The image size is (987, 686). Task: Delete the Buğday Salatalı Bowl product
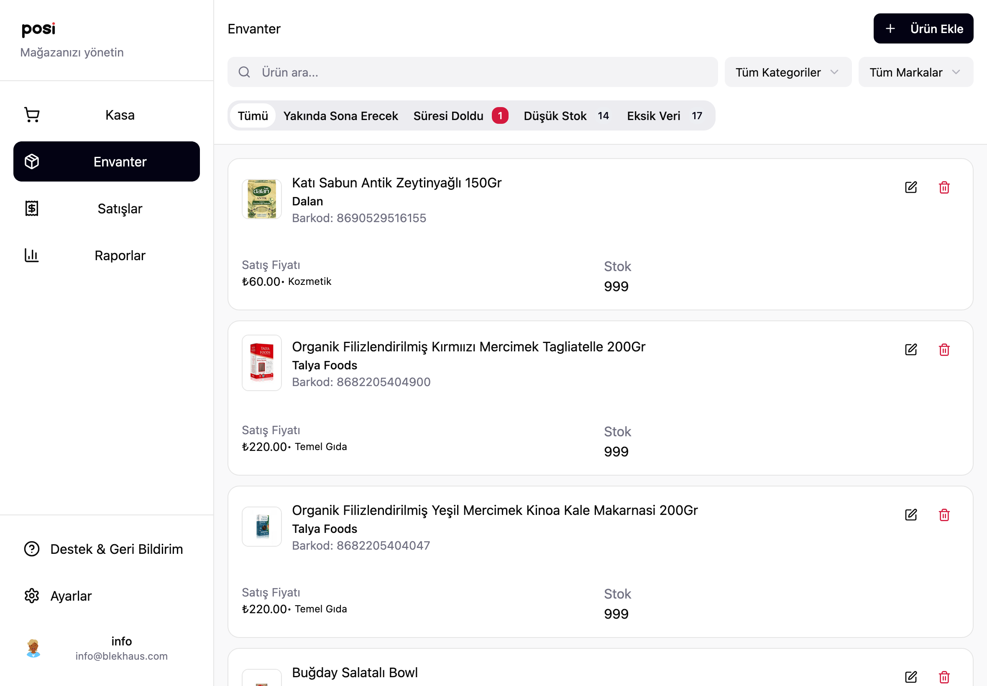pos(944,677)
